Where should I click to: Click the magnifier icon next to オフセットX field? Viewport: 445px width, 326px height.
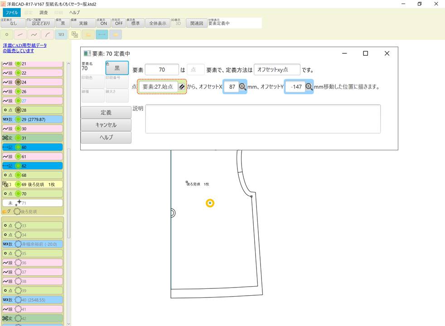(x=242, y=86)
